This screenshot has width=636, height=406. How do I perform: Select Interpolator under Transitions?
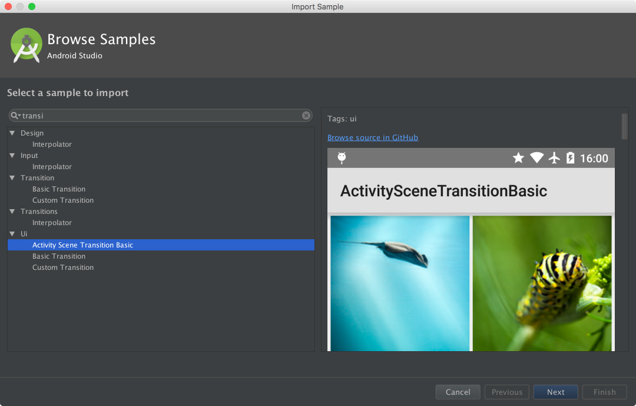point(52,223)
